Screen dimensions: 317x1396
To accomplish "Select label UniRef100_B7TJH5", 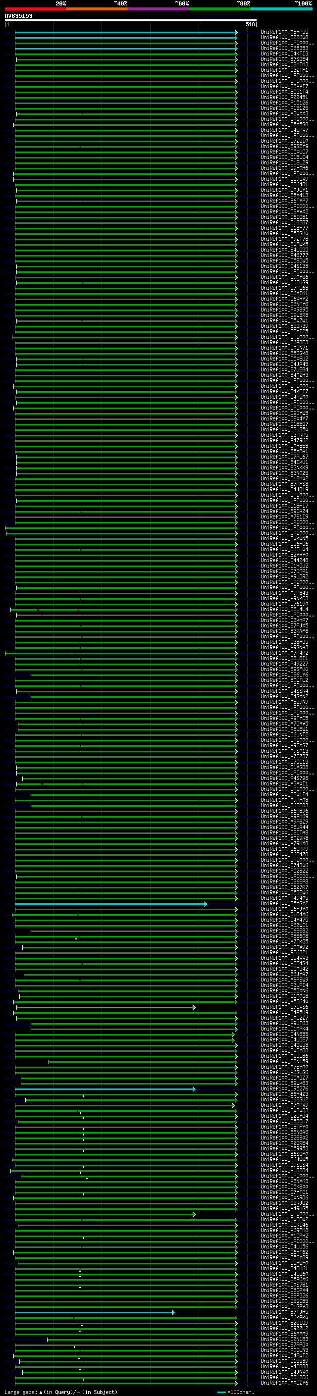I will click(284, 1311).
